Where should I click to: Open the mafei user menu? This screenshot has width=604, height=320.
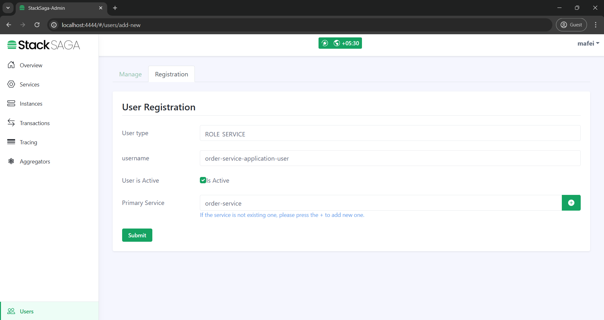(x=587, y=43)
